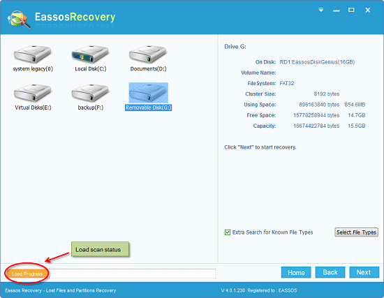The width and height of the screenshot is (384, 298).
Task: Click the 16674422784 bytes value
Action: 316,126
